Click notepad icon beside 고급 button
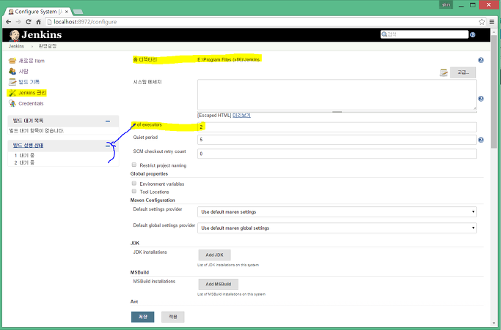Viewport: 501px width, 330px height. pos(444,72)
